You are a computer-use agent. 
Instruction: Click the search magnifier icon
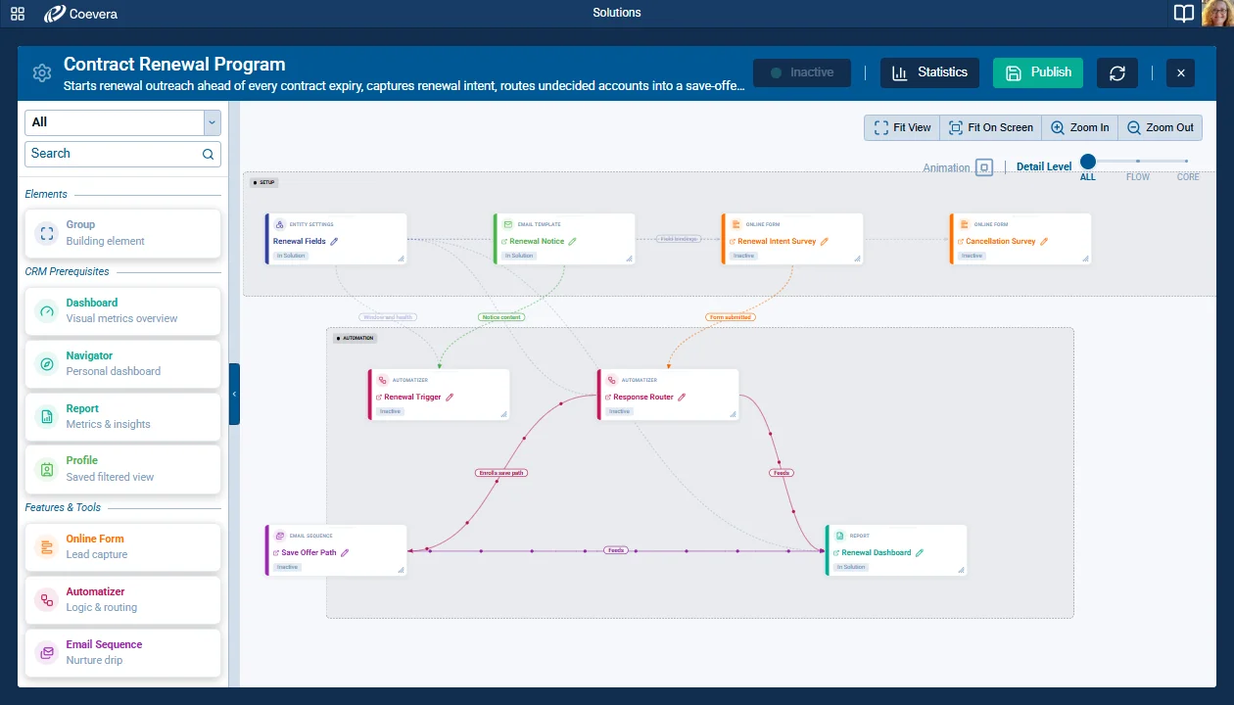[x=208, y=154]
